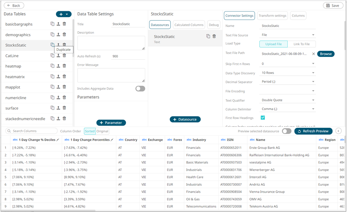Click the Refresh Preview button

[x=313, y=131]
